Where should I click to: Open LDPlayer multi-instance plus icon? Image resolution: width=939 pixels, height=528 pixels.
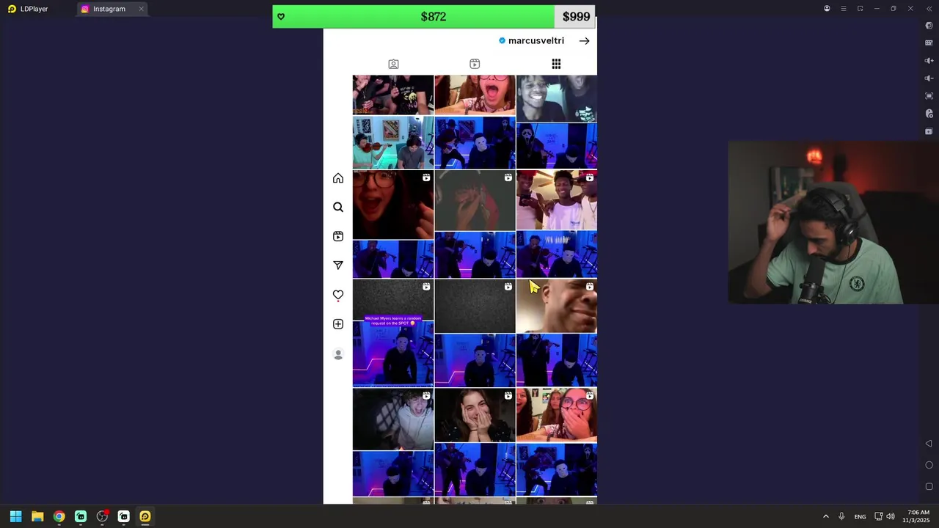click(x=929, y=131)
